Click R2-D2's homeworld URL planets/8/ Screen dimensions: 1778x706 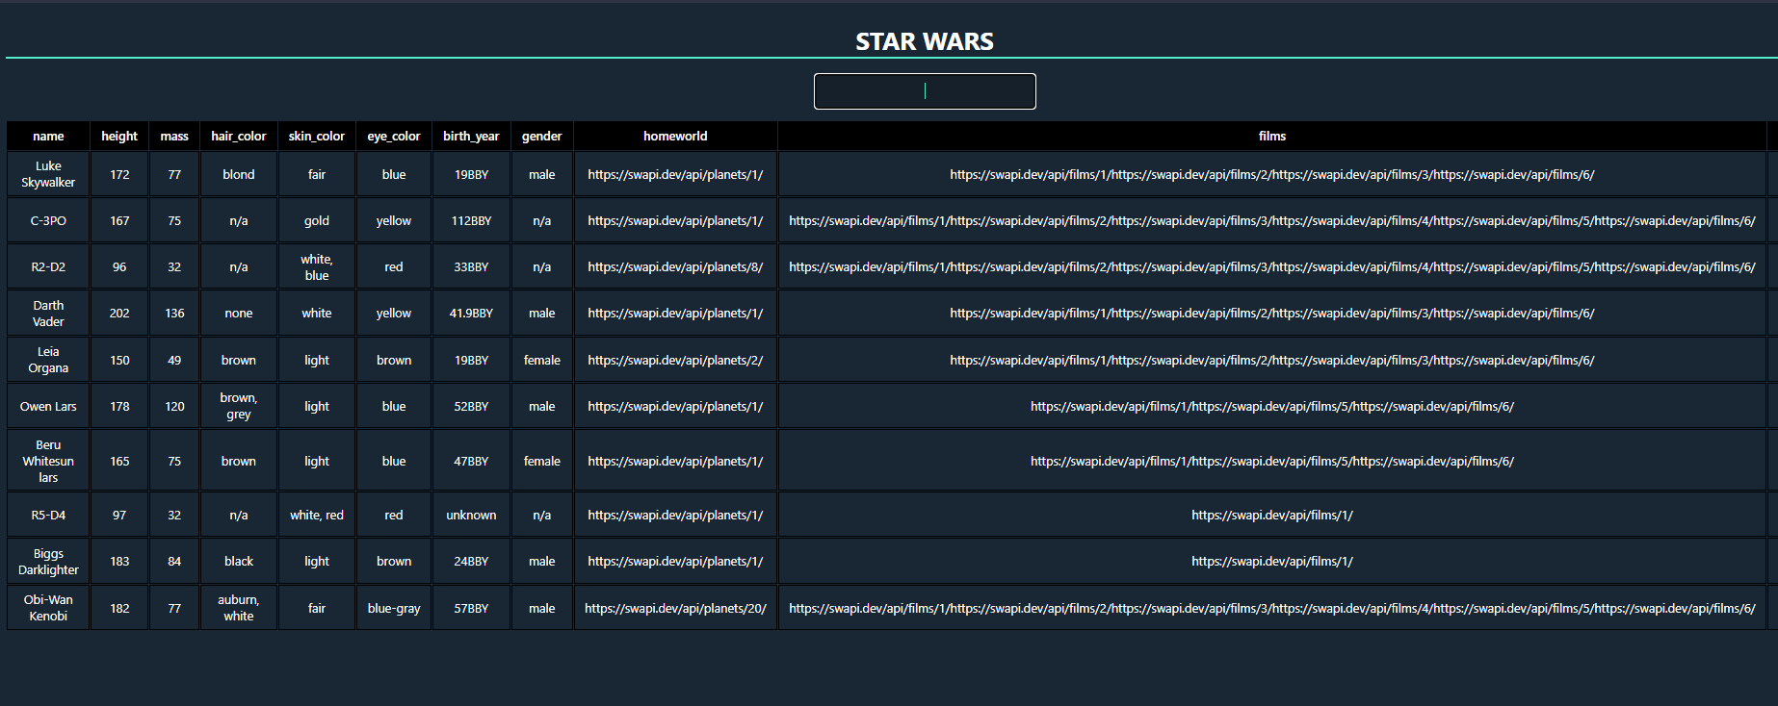(x=675, y=266)
